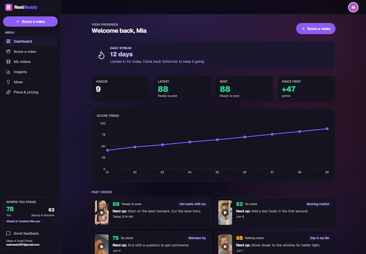Select data point #2 on score trend
Image resolution: width=366 pixels, height=254 pixels.
click(135, 147)
